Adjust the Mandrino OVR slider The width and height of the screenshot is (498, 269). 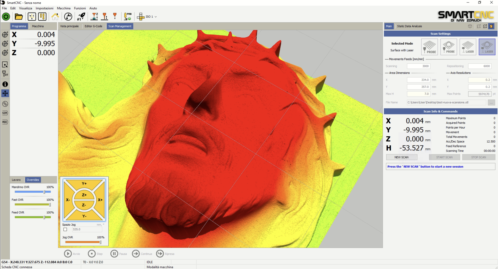tap(33, 192)
